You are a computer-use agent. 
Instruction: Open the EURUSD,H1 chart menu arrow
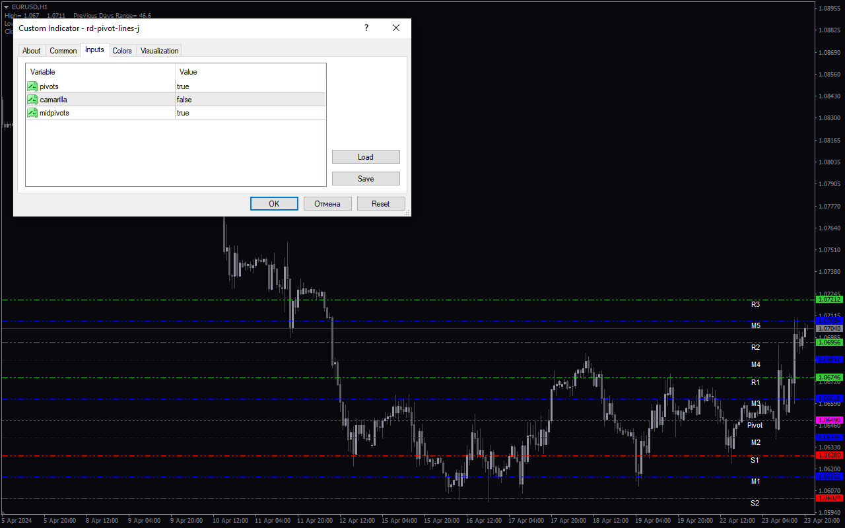(6, 7)
